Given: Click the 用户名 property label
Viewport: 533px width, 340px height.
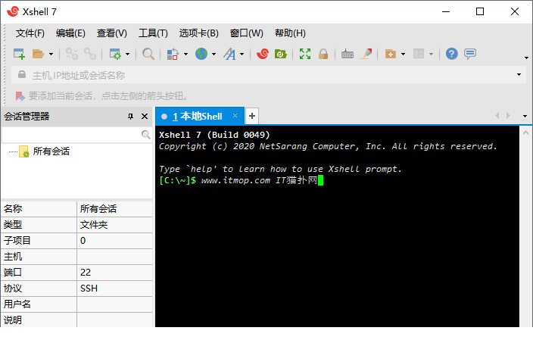Looking at the screenshot, I should 17,304.
